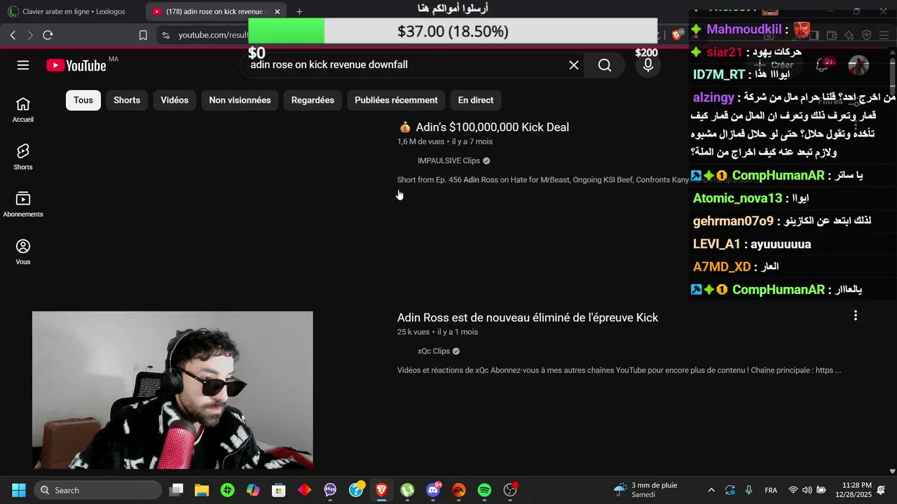Open the IMPAULSIVE Clips channel

[x=449, y=161]
